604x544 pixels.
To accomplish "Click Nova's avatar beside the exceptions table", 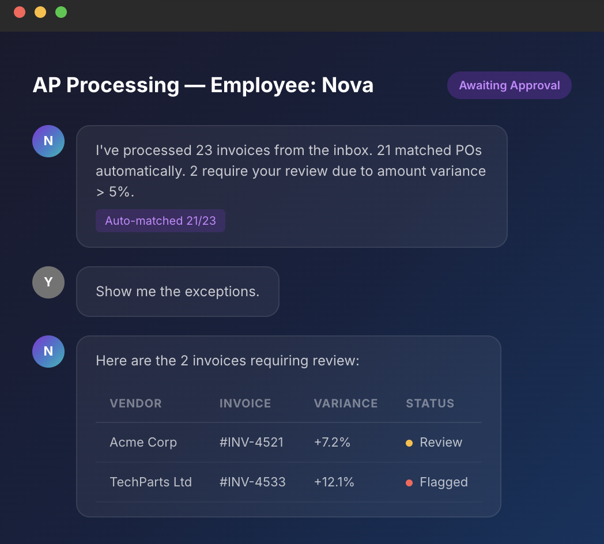I will [x=48, y=351].
